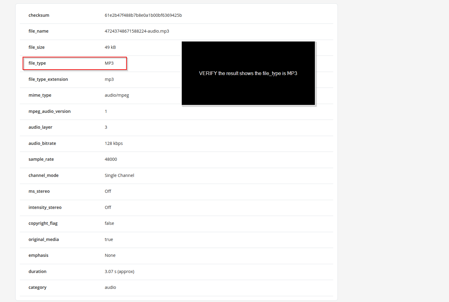
Task: Click the audio_bitrate label
Action: click(x=42, y=143)
